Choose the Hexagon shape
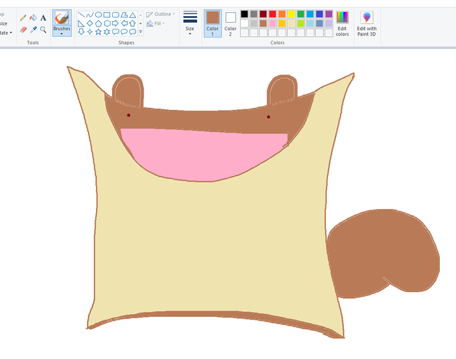The image size is (456, 359). 107,23
